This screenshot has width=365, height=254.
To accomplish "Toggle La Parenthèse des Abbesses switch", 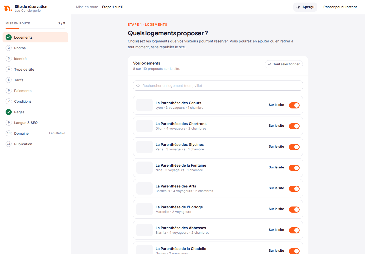I will [294, 230].
